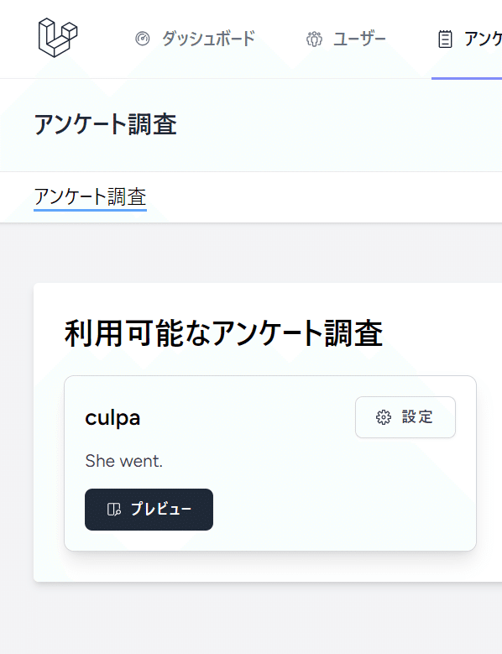Click the Laravel logo in the header

pos(58,38)
